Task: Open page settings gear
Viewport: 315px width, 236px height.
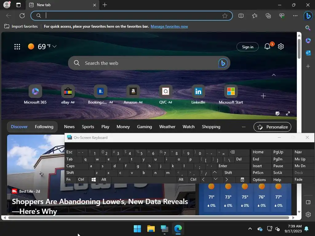Action: coord(281,47)
